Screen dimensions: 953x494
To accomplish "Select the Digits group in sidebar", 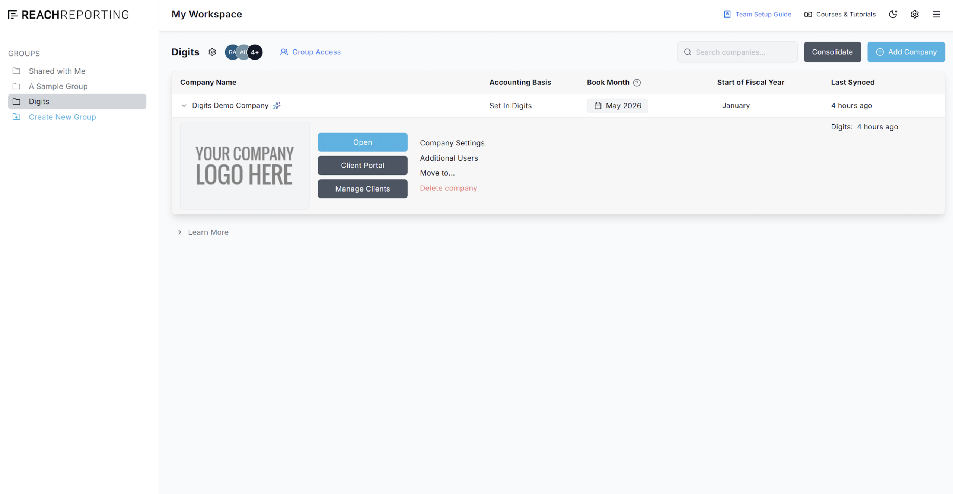I will [77, 102].
